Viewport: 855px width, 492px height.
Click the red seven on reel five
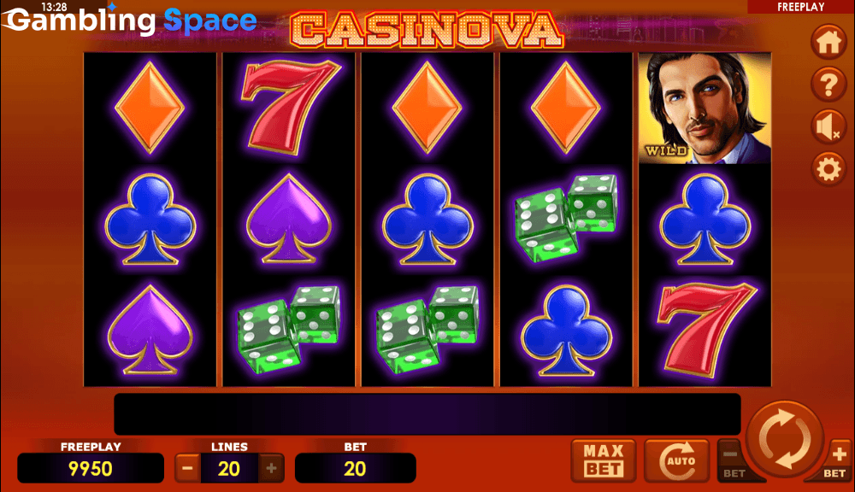706,329
